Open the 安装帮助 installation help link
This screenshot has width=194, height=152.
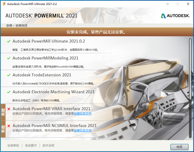pyautogui.click(x=13, y=146)
